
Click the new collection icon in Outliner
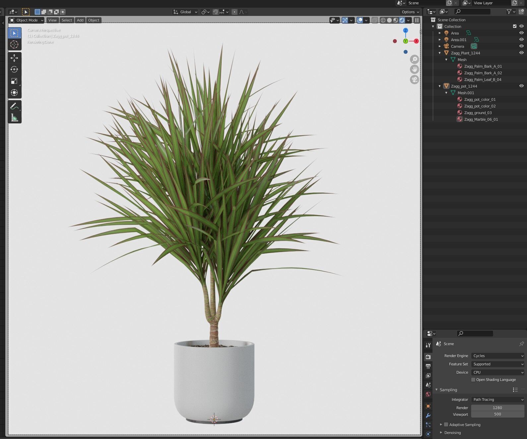click(x=521, y=12)
